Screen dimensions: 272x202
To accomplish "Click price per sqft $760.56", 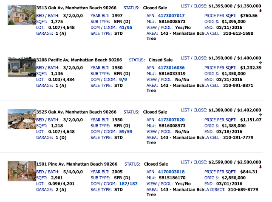I will click(249, 16).
